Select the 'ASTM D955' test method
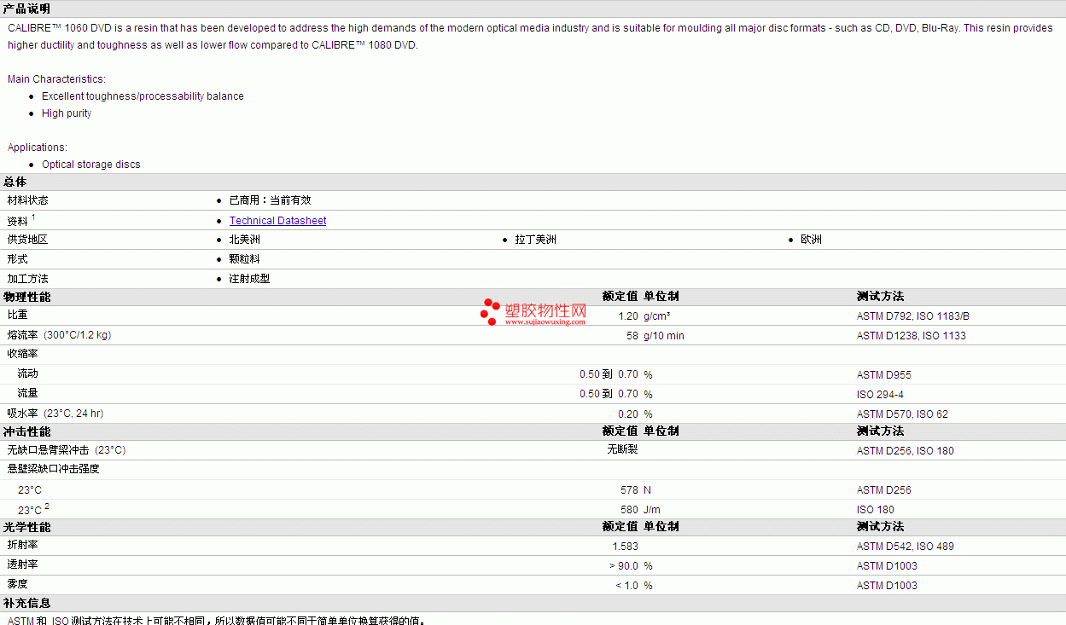The height and width of the screenshot is (625, 1066). click(884, 375)
